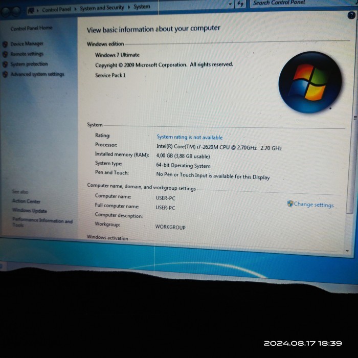
Task: Go to Control Panel Home
Action: (31, 28)
